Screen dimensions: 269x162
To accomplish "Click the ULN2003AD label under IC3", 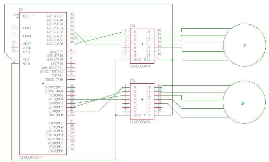I will (x=140, y=122).
